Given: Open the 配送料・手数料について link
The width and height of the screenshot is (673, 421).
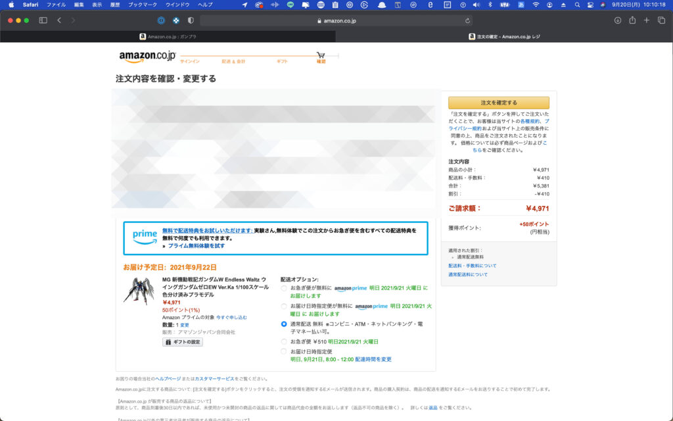Looking at the screenshot, I should pyautogui.click(x=472, y=266).
